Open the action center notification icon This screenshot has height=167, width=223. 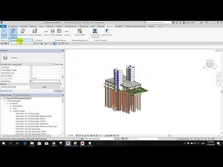pos(218,143)
